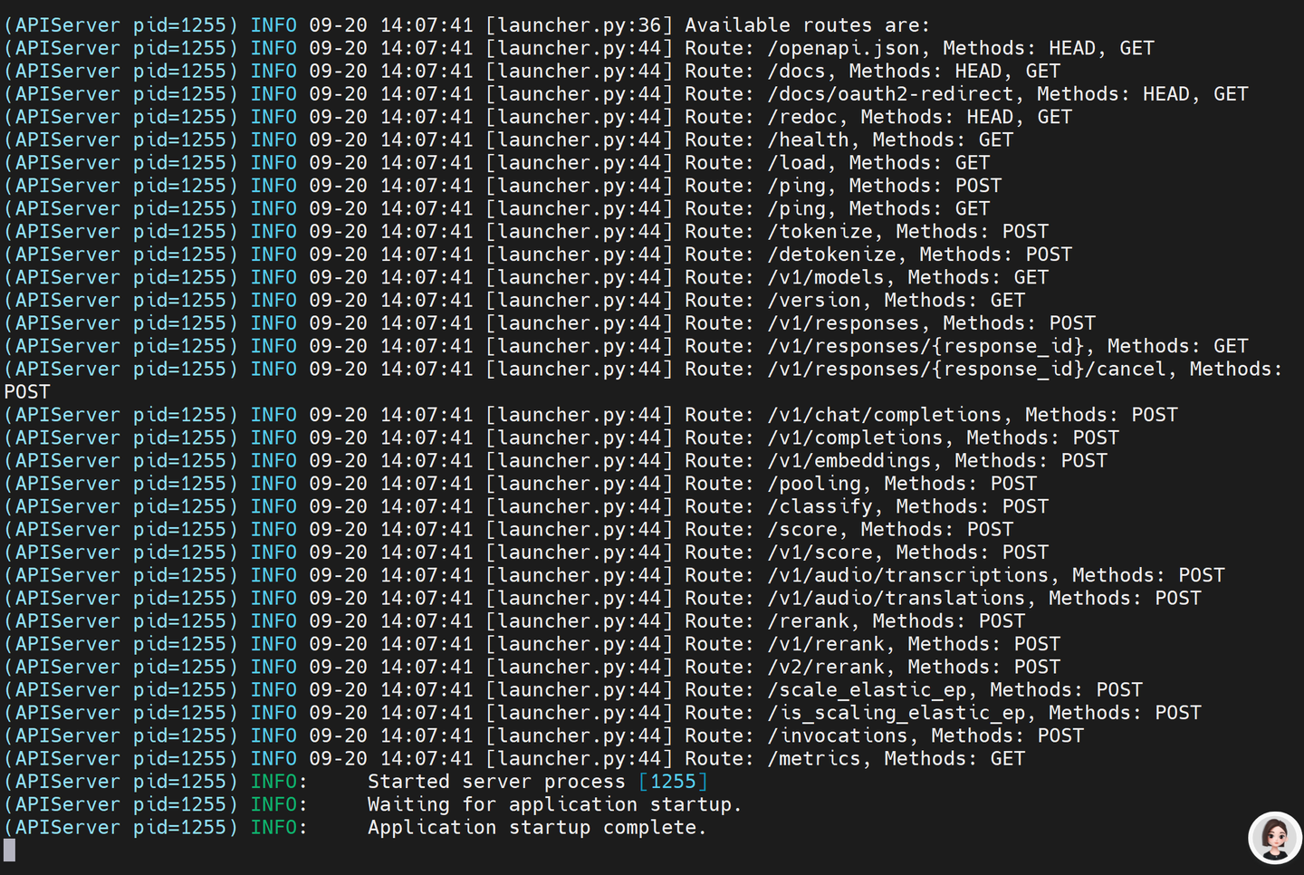Click the blue [1255] process ID

(x=673, y=782)
